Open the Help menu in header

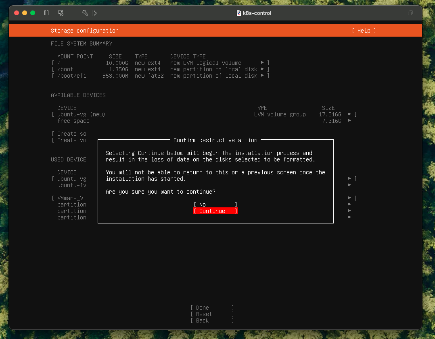coord(364,31)
